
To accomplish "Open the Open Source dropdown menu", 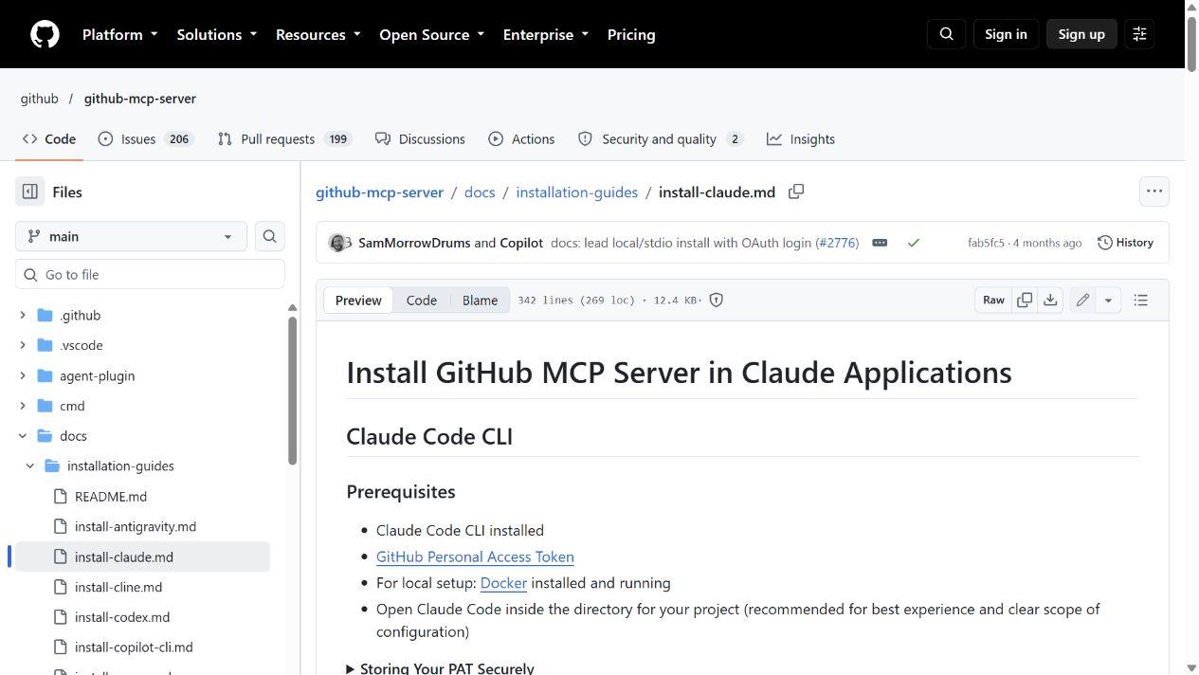I will pyautogui.click(x=431, y=34).
